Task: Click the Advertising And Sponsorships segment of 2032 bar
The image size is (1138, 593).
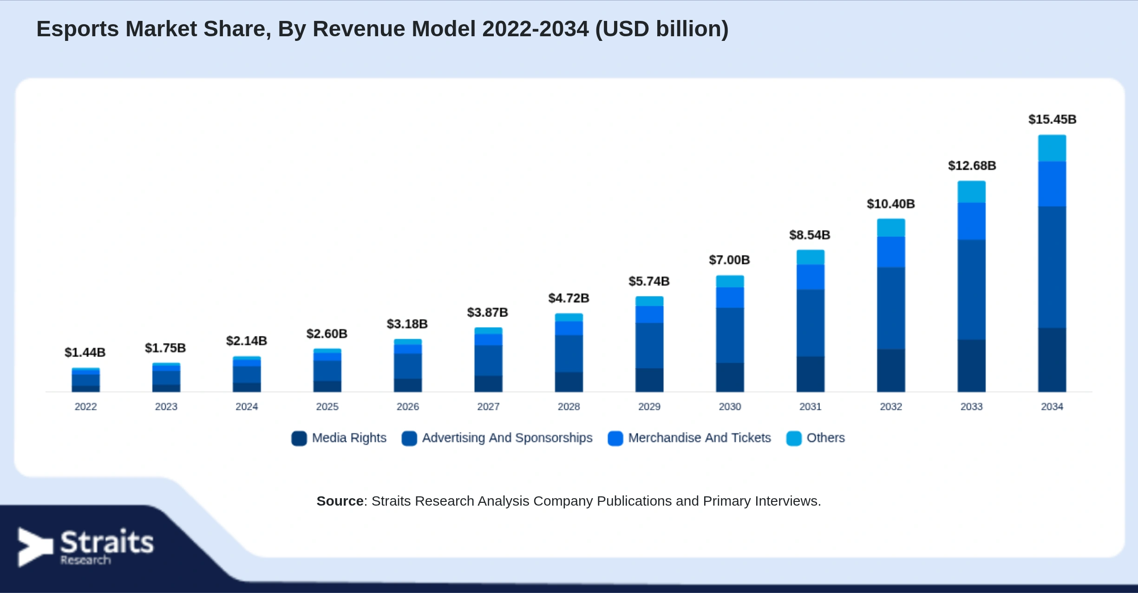Action: (x=891, y=309)
